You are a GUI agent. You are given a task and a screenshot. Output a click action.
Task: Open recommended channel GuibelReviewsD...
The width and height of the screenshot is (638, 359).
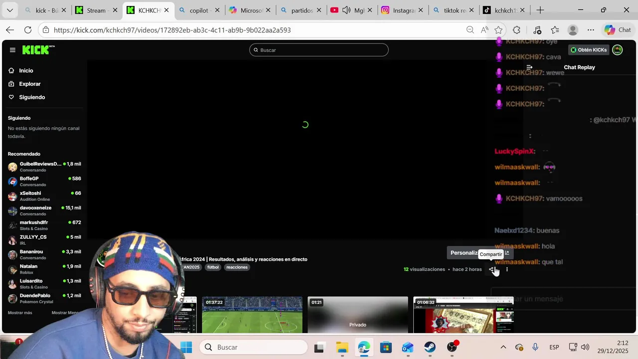(44, 167)
